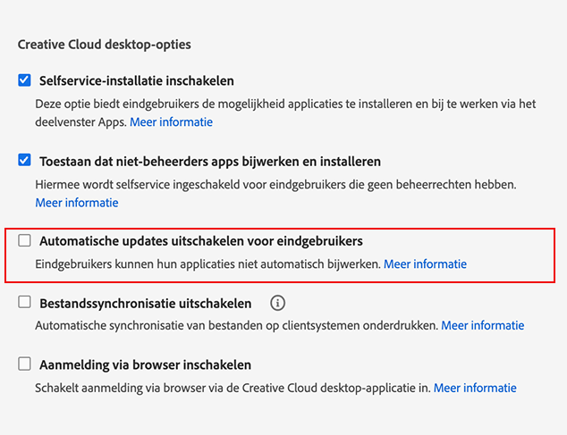Click the 'Creative Cloud desktop-opties' heading

click(x=105, y=44)
